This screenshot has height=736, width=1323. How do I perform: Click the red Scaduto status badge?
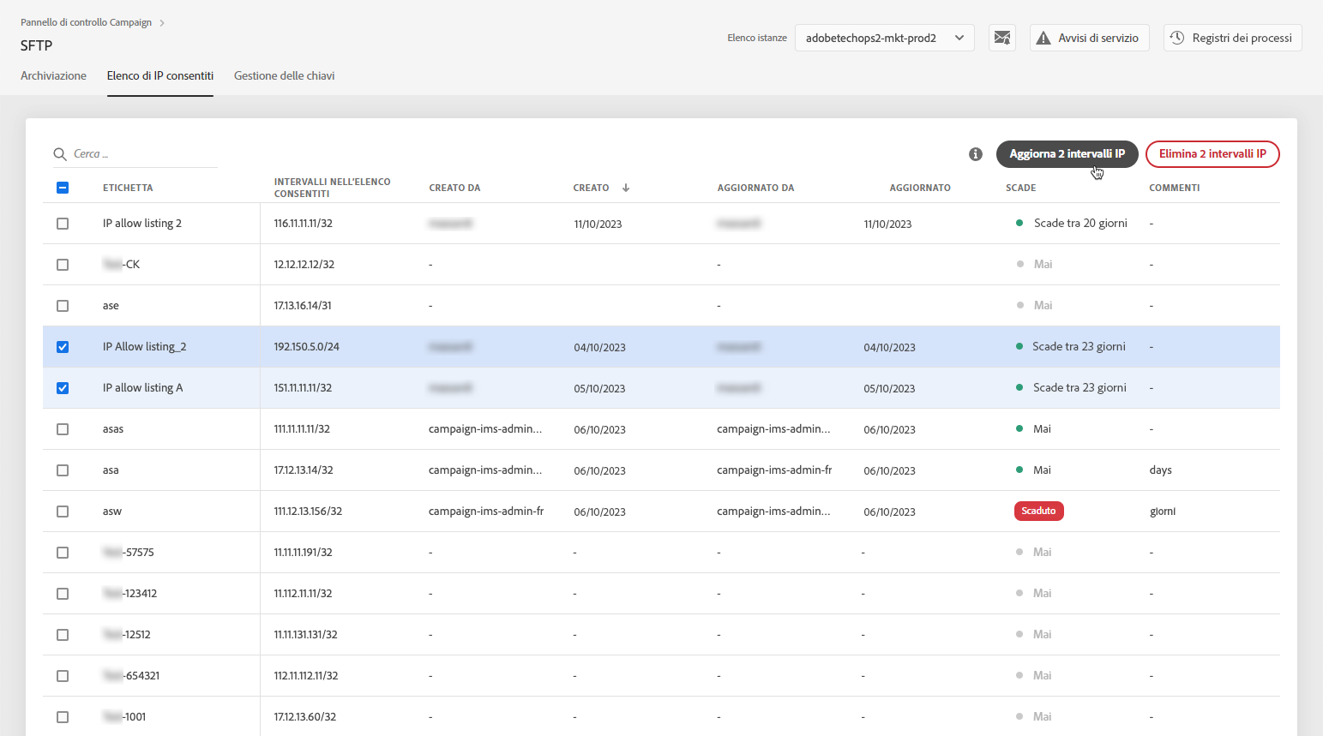click(x=1039, y=512)
